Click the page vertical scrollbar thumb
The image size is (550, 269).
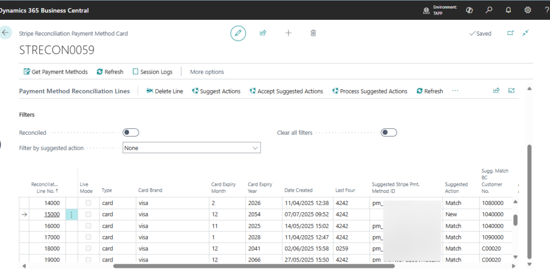[x=530, y=202]
